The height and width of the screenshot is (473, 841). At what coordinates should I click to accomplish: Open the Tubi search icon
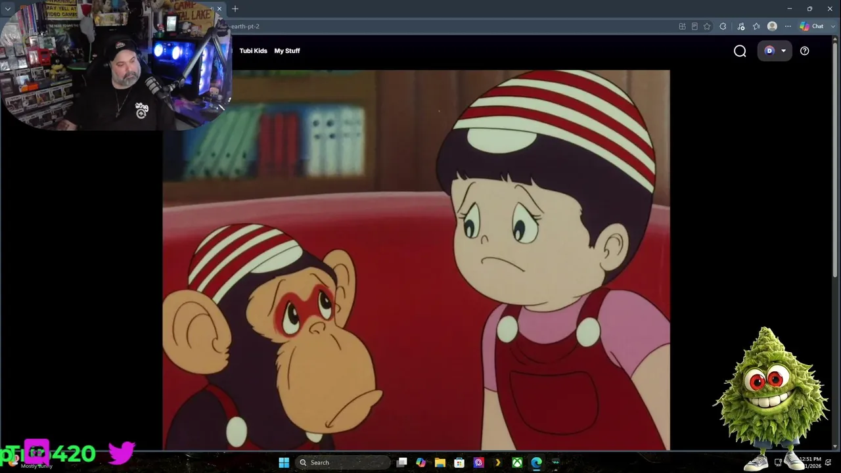(x=740, y=51)
